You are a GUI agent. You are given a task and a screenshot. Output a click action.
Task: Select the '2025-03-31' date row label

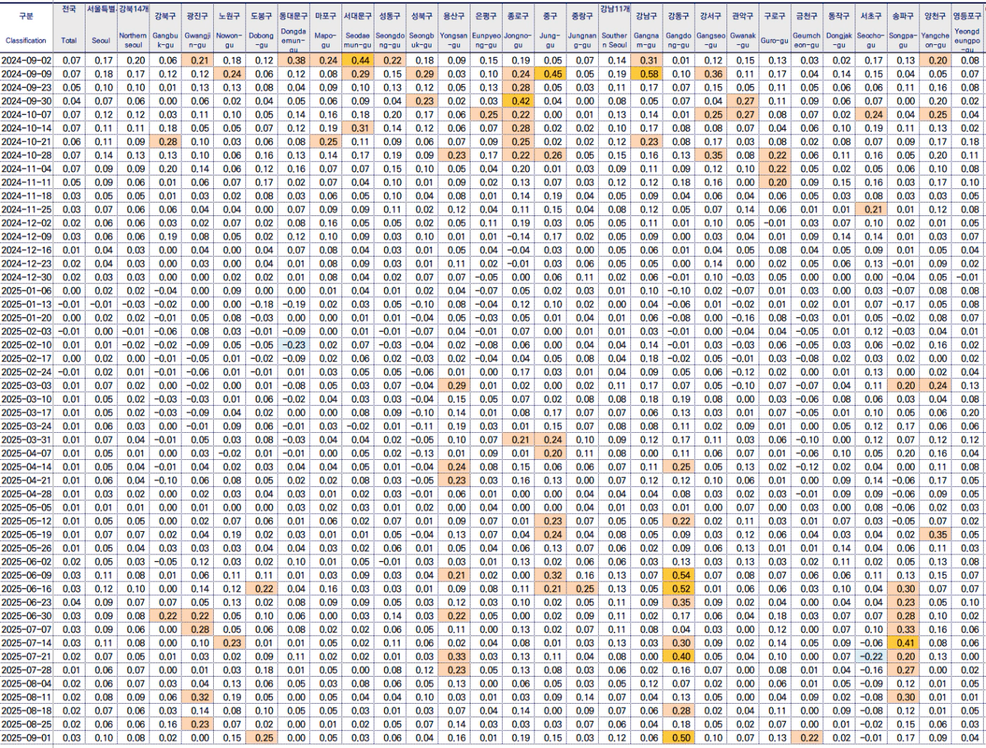(x=26, y=439)
